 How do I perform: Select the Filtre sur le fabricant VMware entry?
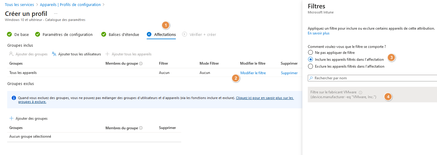click(343, 95)
